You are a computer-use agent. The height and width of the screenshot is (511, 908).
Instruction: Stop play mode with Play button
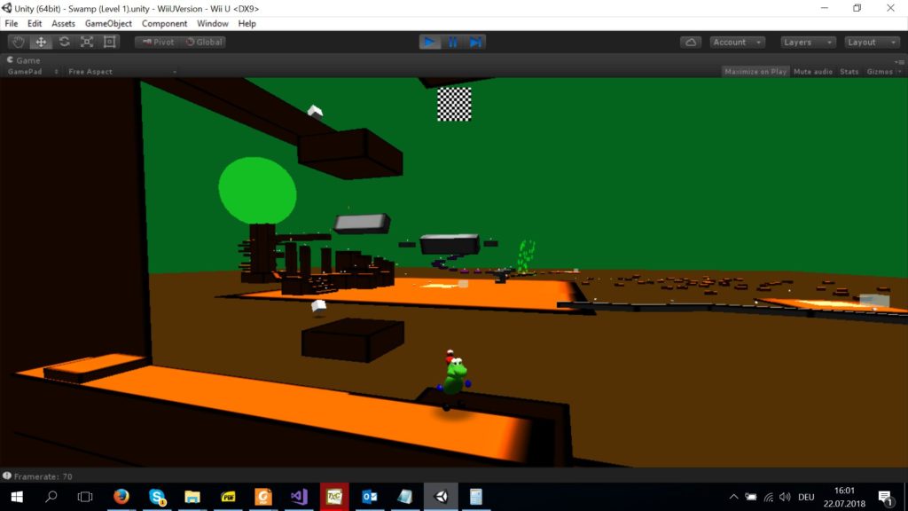[x=430, y=43]
